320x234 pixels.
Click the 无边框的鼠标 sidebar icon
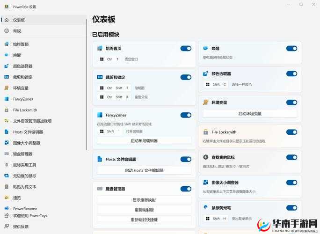(7, 176)
